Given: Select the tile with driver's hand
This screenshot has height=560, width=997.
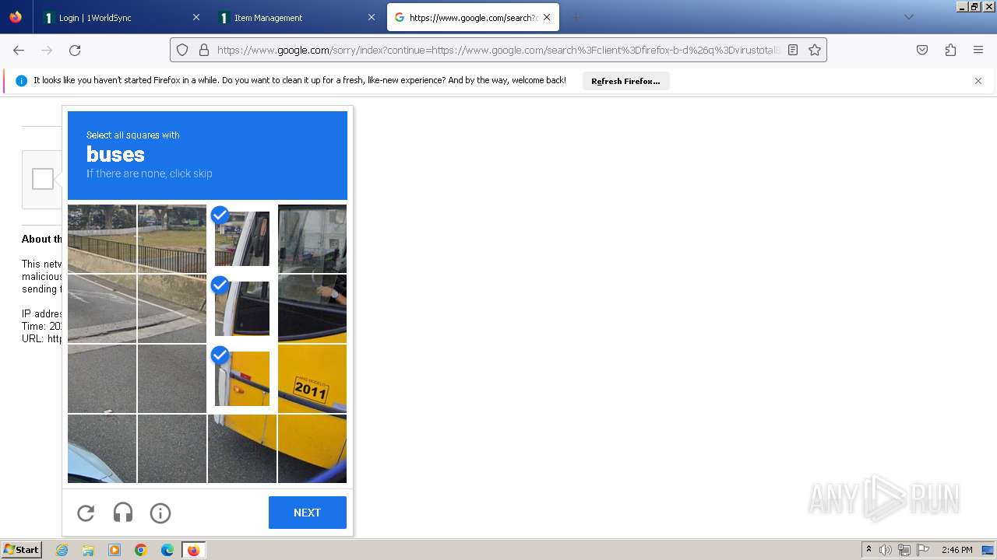Looking at the screenshot, I should point(312,309).
